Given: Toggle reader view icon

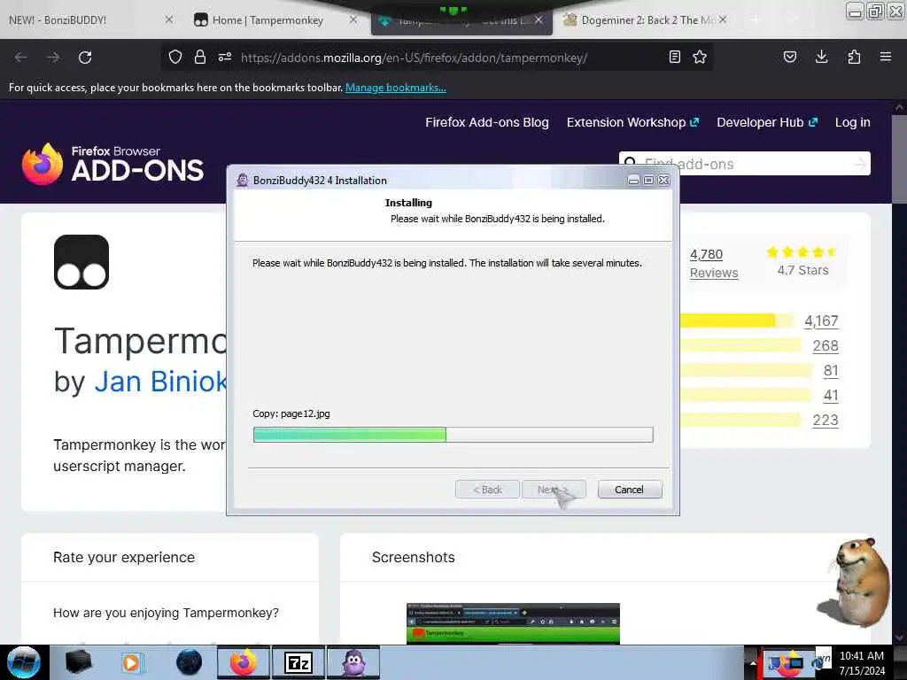Looking at the screenshot, I should pyautogui.click(x=674, y=57).
